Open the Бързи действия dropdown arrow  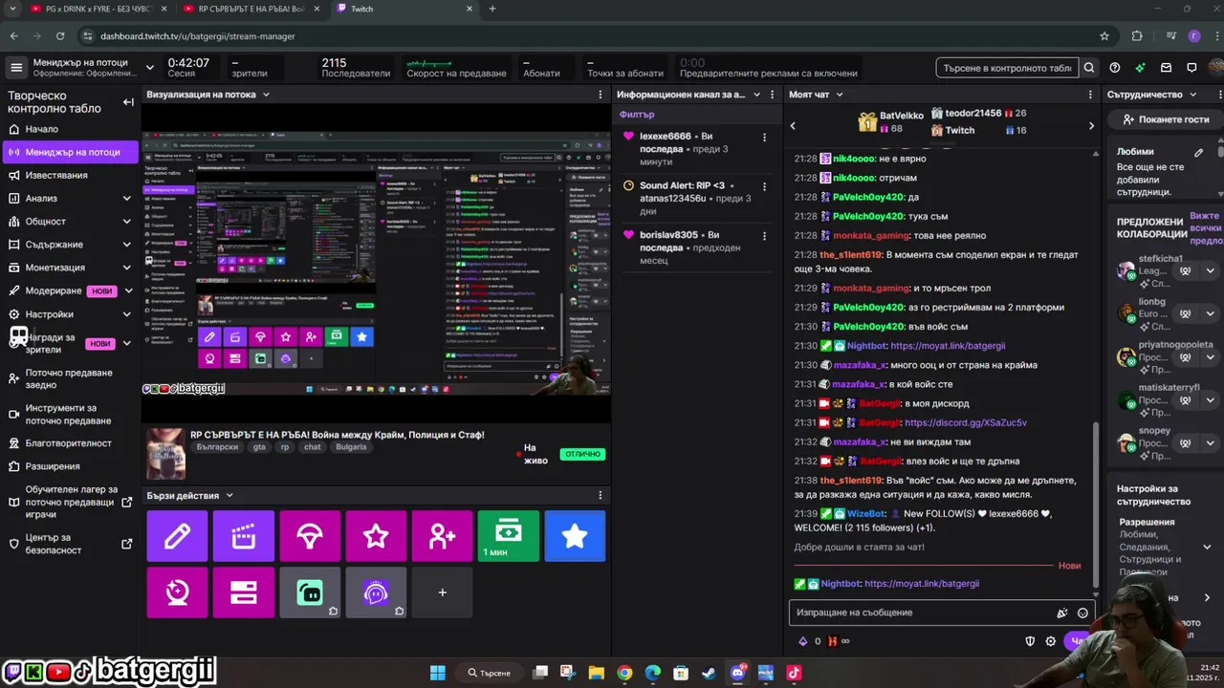coord(229,495)
